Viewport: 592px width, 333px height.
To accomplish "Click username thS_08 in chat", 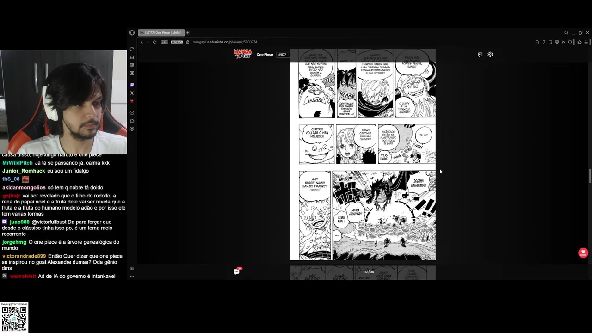I will tap(11, 179).
